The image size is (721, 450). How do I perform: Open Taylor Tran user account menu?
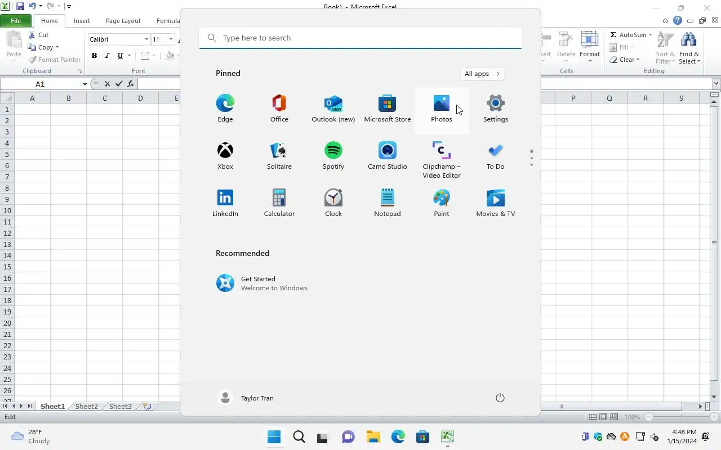click(x=246, y=398)
